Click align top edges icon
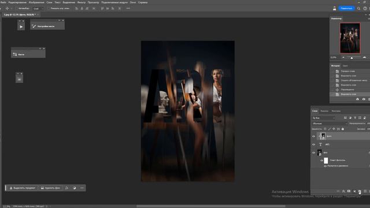Screen dimensions: 370x208 [x=102, y=8]
